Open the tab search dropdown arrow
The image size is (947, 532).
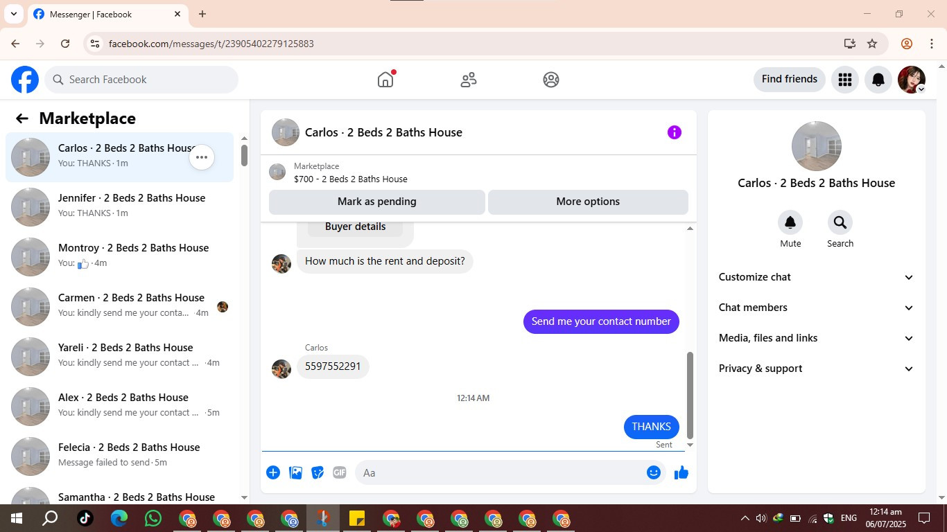pos(14,14)
